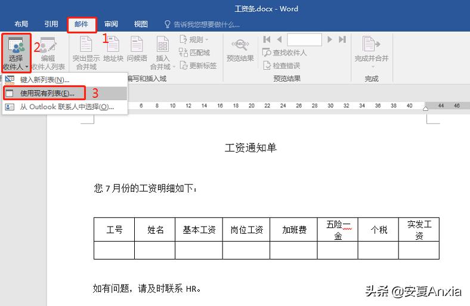Click the 您 7 月份的工资明细如下 paragraph
470x306 pixels.
tap(146, 188)
